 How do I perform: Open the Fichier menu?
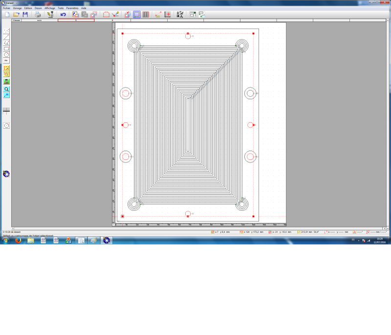pos(6,8)
